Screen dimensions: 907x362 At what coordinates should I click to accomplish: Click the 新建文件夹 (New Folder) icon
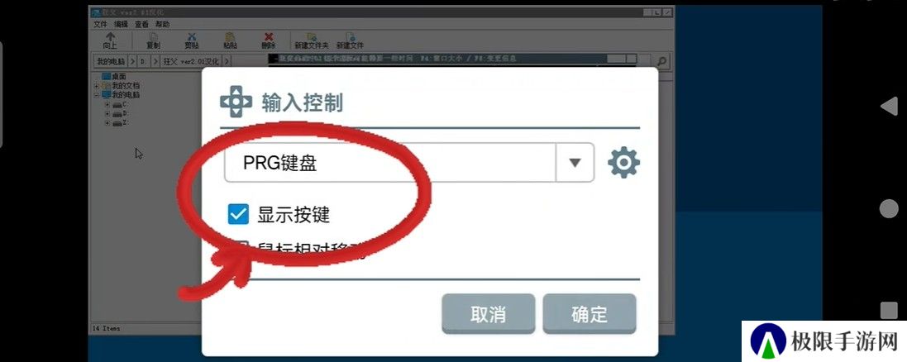[311, 40]
